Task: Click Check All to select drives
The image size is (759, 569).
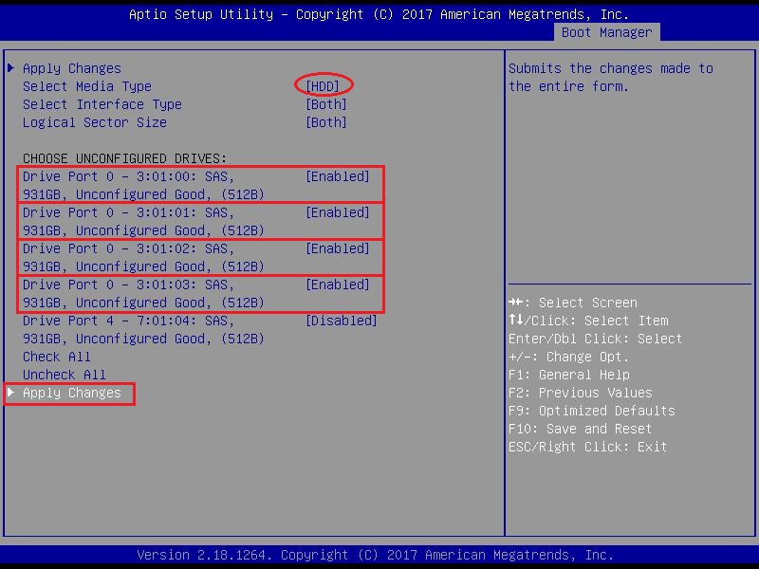Action: [x=57, y=357]
